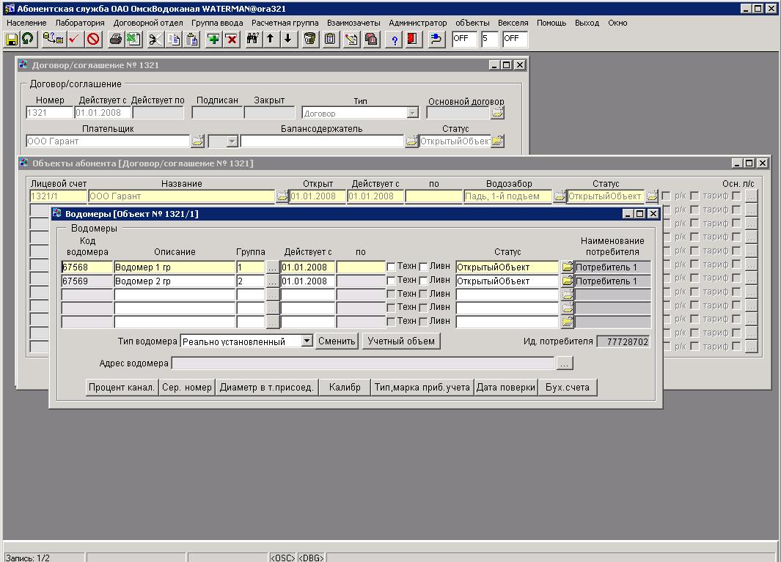Click the red X delete-record icon
This screenshot has height=562, width=781.
tap(232, 39)
